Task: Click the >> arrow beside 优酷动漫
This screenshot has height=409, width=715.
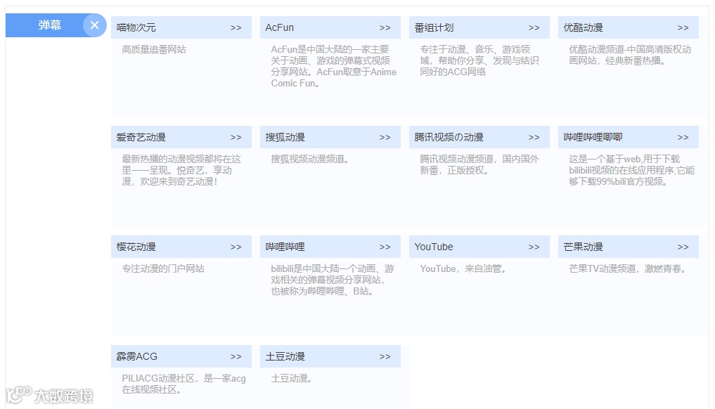Action: [683, 28]
